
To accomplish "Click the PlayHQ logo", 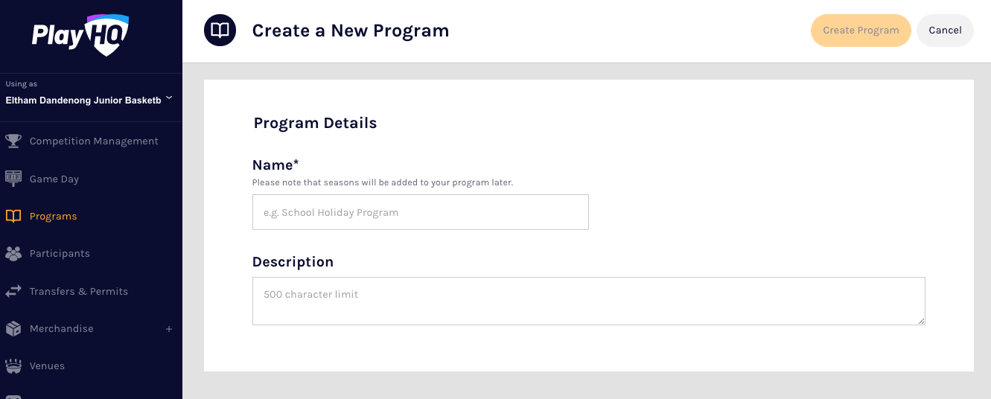I will pos(80,35).
